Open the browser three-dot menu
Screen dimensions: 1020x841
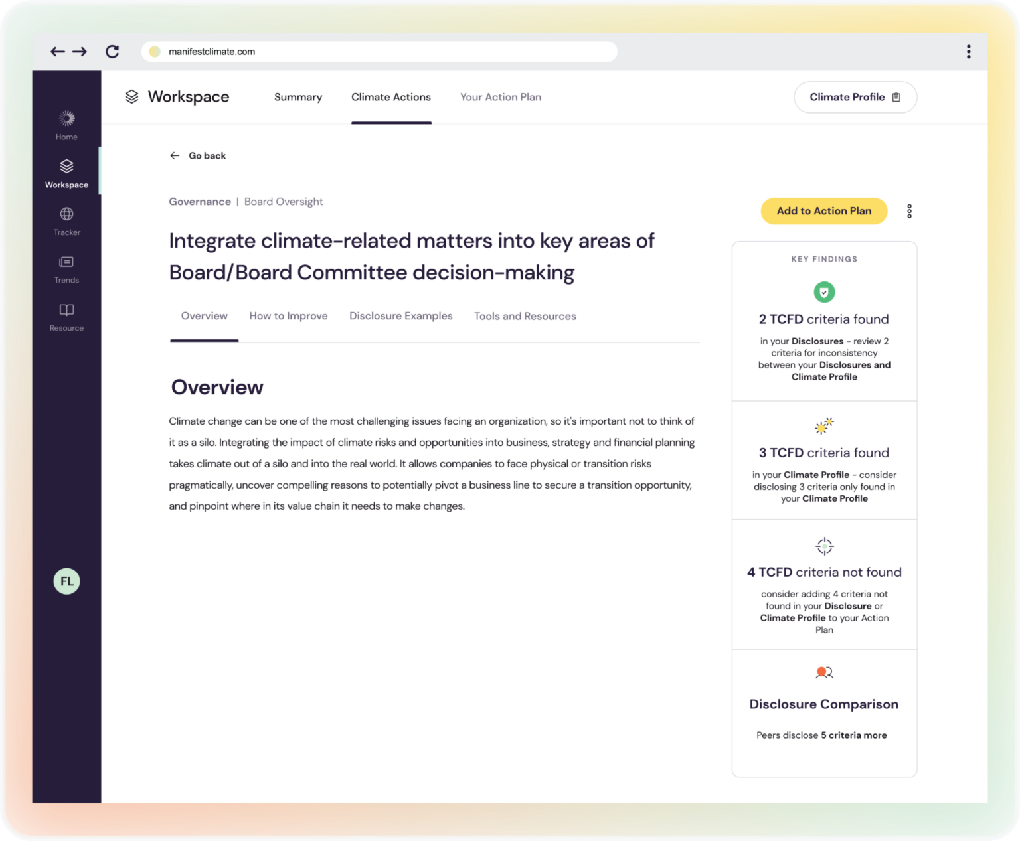pos(968,52)
